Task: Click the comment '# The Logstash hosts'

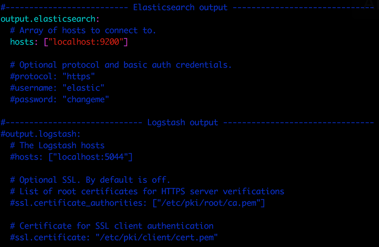Action: 57,145
